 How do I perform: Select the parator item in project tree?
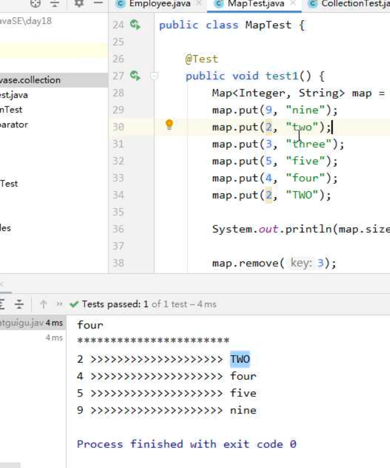(14, 124)
